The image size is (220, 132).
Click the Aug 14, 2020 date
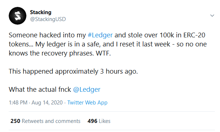click(47, 103)
